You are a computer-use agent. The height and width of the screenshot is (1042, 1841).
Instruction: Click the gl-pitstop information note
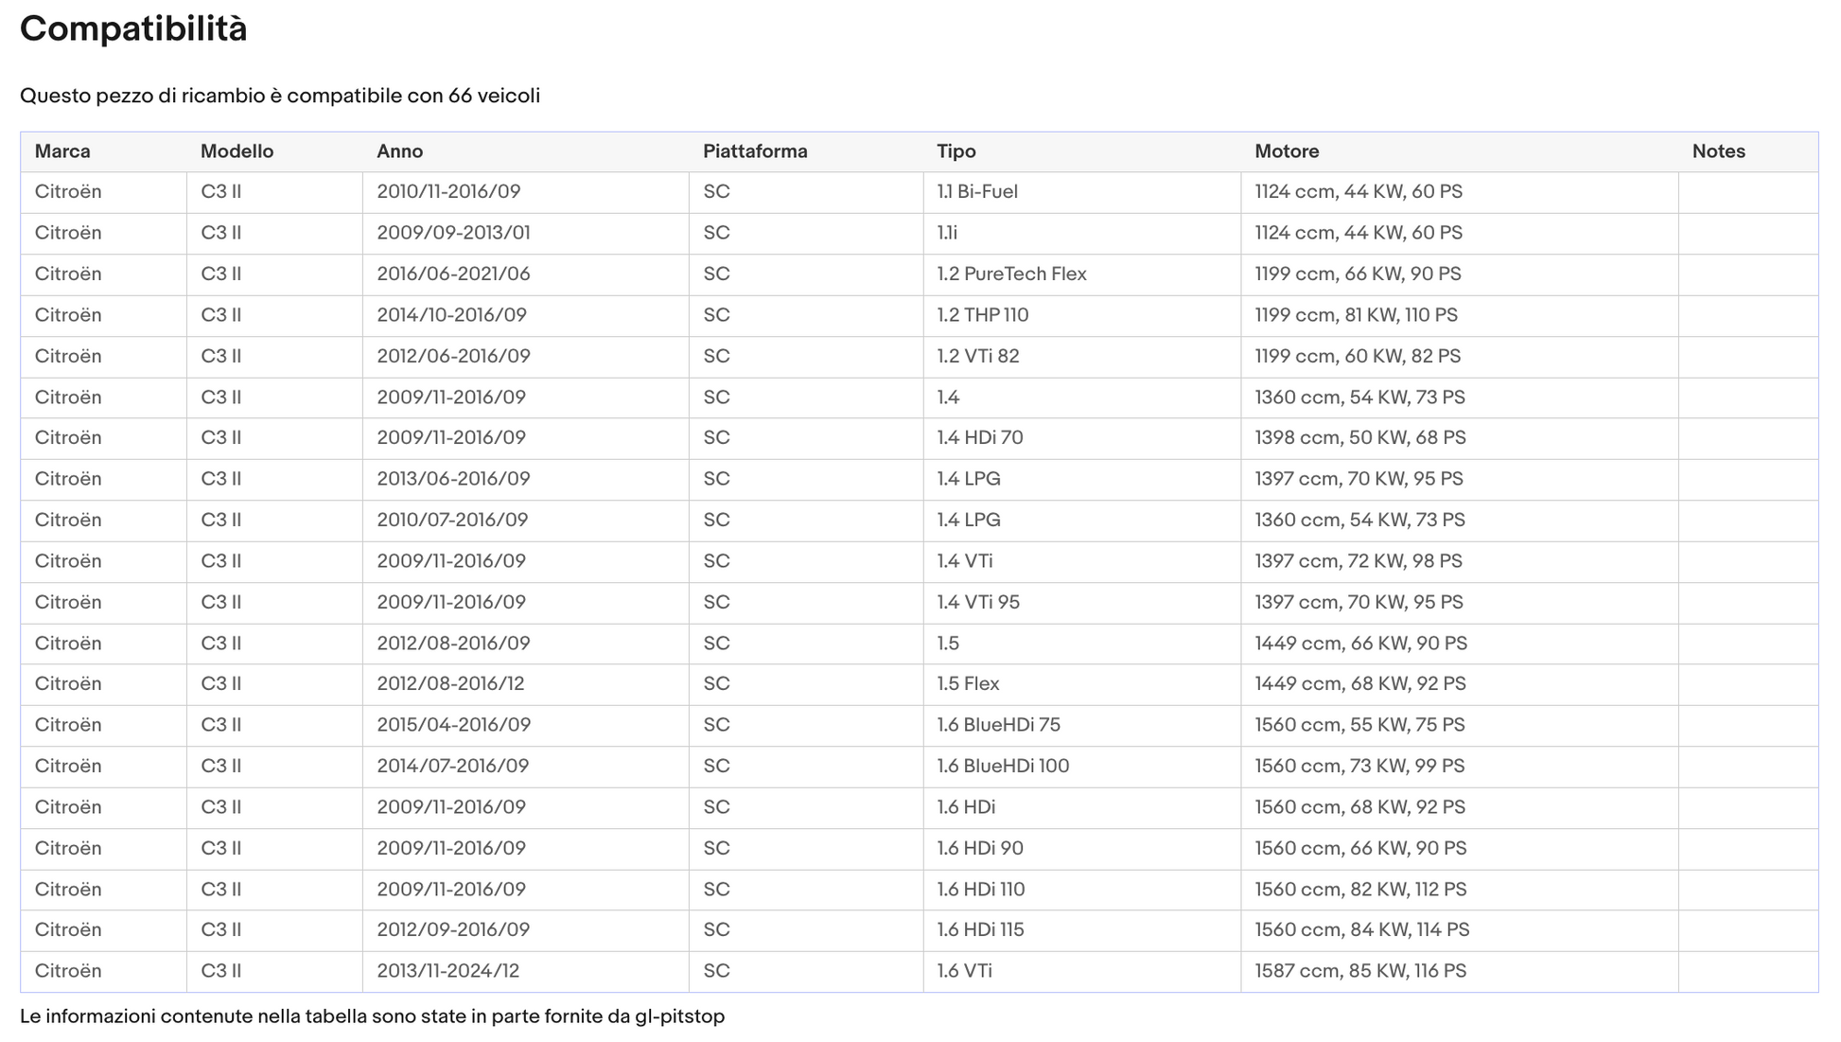point(372,1016)
